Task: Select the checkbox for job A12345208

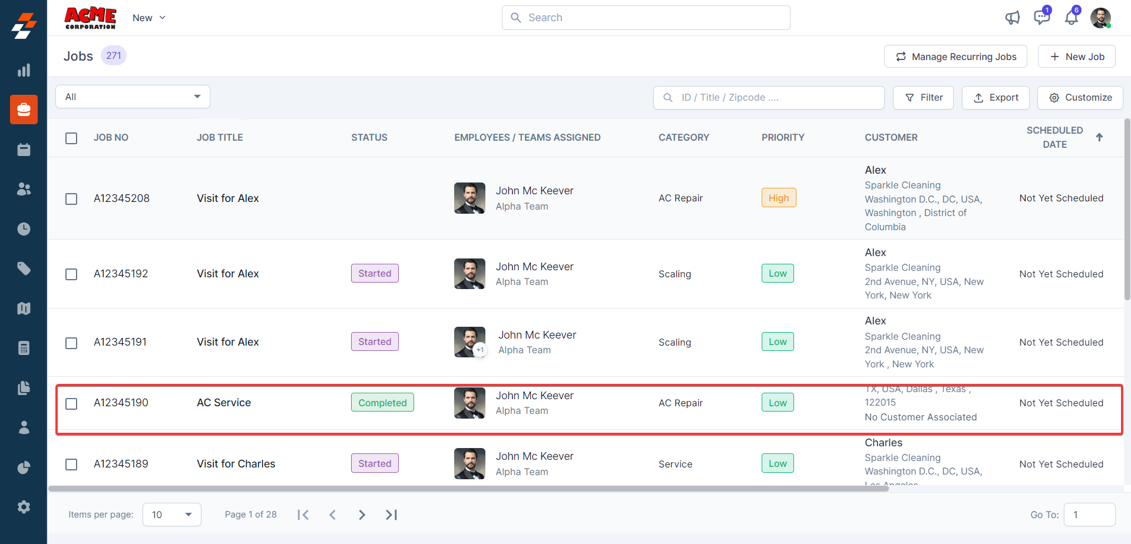Action: (x=71, y=199)
